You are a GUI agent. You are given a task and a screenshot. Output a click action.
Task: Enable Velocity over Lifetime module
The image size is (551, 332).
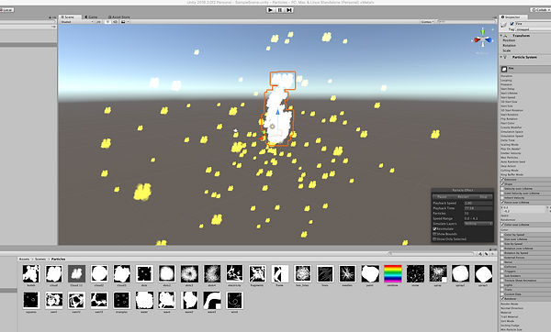(x=502, y=188)
